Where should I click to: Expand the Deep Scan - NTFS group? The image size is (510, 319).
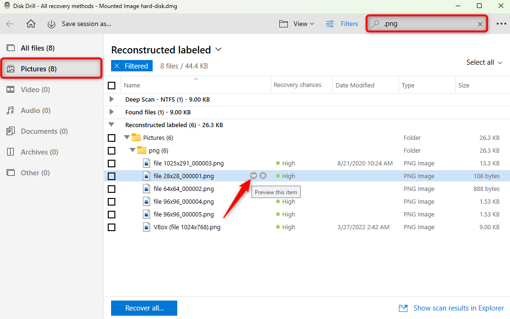point(112,99)
